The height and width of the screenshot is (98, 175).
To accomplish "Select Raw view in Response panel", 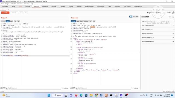I will click(78, 21).
